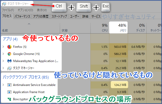Switch to the ユーザー tab
The height and width of the screenshot is (104, 162).
pos(75,16)
